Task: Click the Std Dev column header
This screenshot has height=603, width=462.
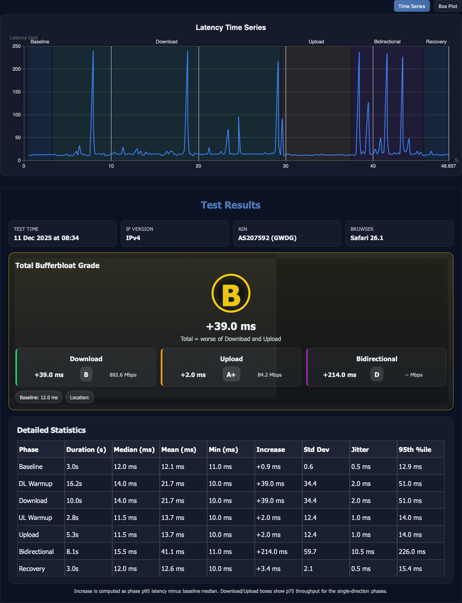Action: (x=325, y=450)
